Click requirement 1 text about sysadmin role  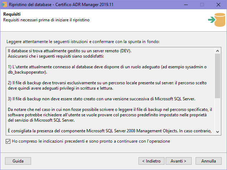[107, 67]
